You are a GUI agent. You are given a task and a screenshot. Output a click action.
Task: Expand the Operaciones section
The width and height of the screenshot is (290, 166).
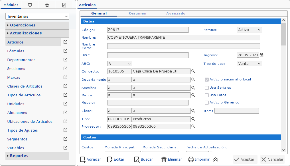pyautogui.click(x=37, y=25)
